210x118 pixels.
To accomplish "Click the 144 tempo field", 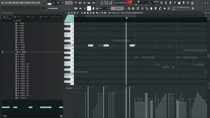I will 69,3.
